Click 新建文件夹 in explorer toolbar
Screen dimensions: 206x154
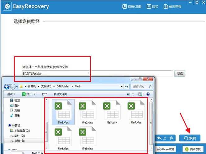click(60, 94)
